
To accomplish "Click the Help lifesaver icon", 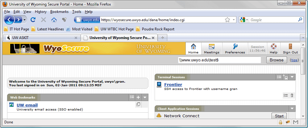I will 273,47.
